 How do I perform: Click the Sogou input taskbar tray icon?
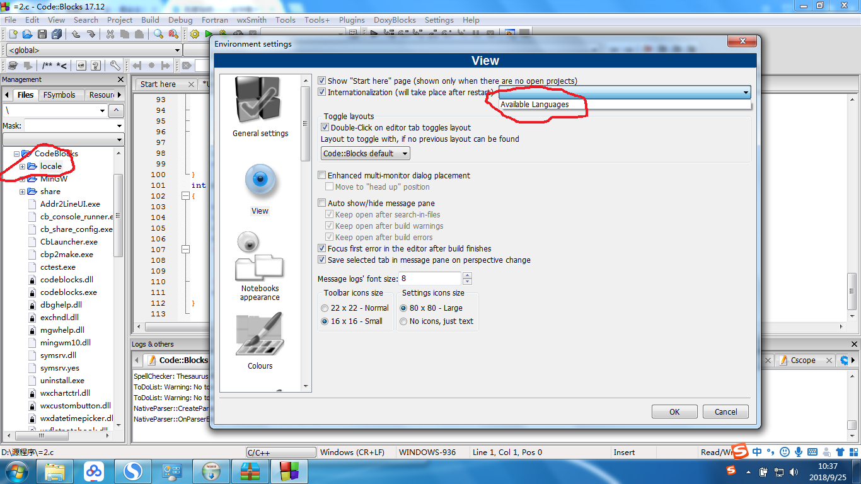pyautogui.click(x=731, y=470)
